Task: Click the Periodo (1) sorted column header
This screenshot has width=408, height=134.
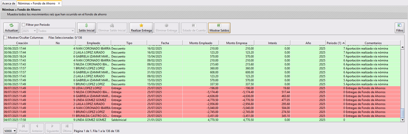Action: [x=336, y=43]
